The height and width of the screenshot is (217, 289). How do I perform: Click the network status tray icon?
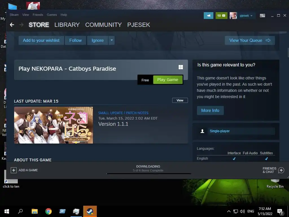[x=236, y=211]
